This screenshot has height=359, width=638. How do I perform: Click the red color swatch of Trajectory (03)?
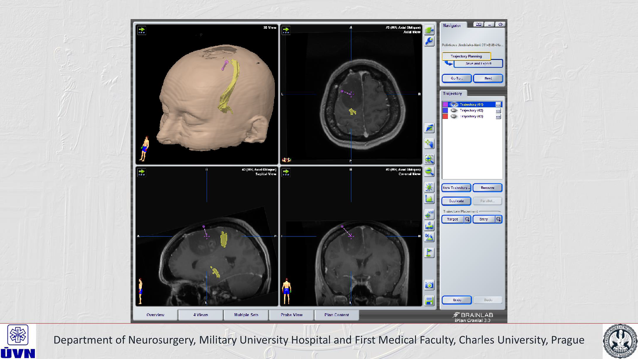(445, 116)
